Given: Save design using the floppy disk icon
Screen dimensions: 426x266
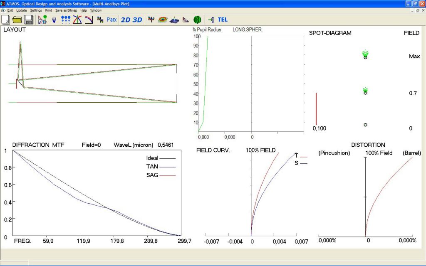Looking at the screenshot, I should coord(28,20).
